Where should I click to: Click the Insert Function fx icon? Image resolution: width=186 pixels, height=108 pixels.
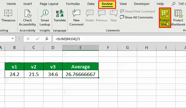47,39
